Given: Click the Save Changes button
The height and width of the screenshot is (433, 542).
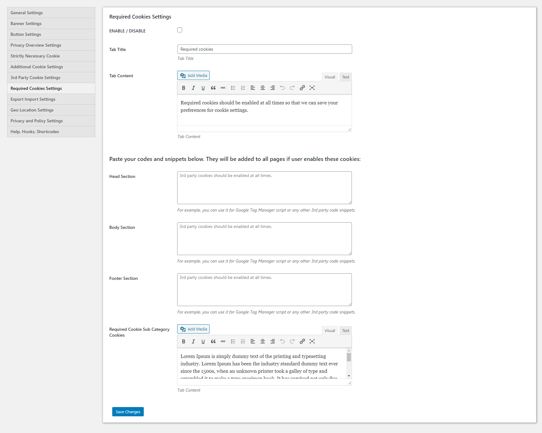Looking at the screenshot, I should (x=128, y=411).
